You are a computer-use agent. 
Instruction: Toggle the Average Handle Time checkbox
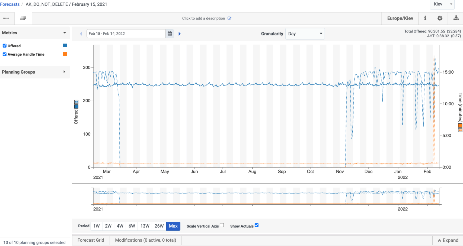click(5, 54)
